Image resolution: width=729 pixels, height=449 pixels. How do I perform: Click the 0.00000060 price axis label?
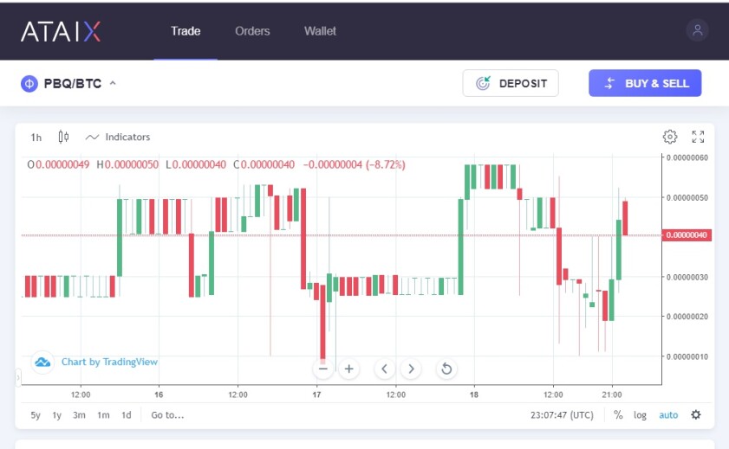687,157
